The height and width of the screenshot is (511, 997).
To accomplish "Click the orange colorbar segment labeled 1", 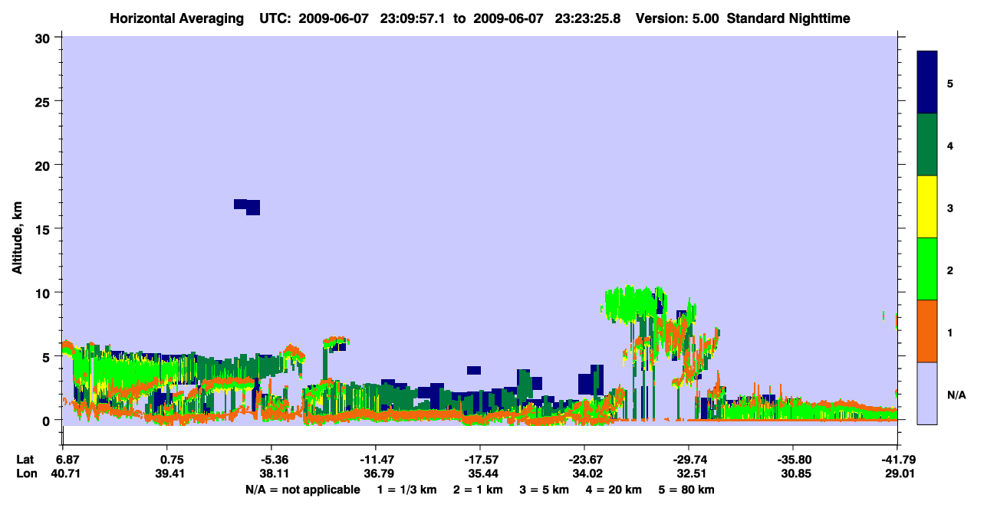I will [927, 331].
